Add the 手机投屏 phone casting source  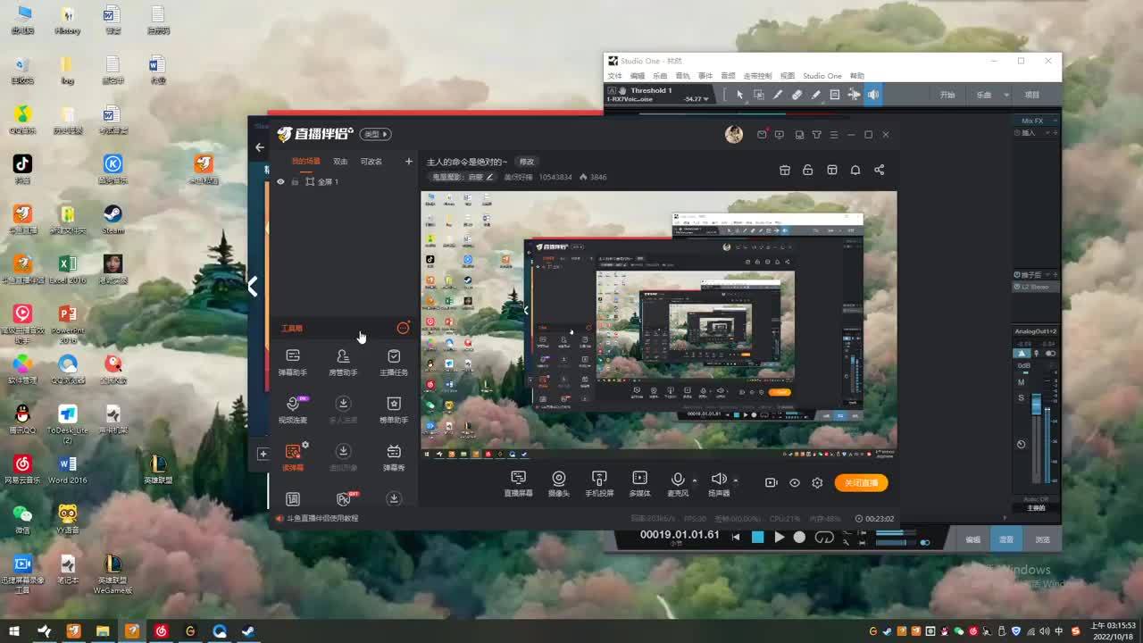(599, 484)
